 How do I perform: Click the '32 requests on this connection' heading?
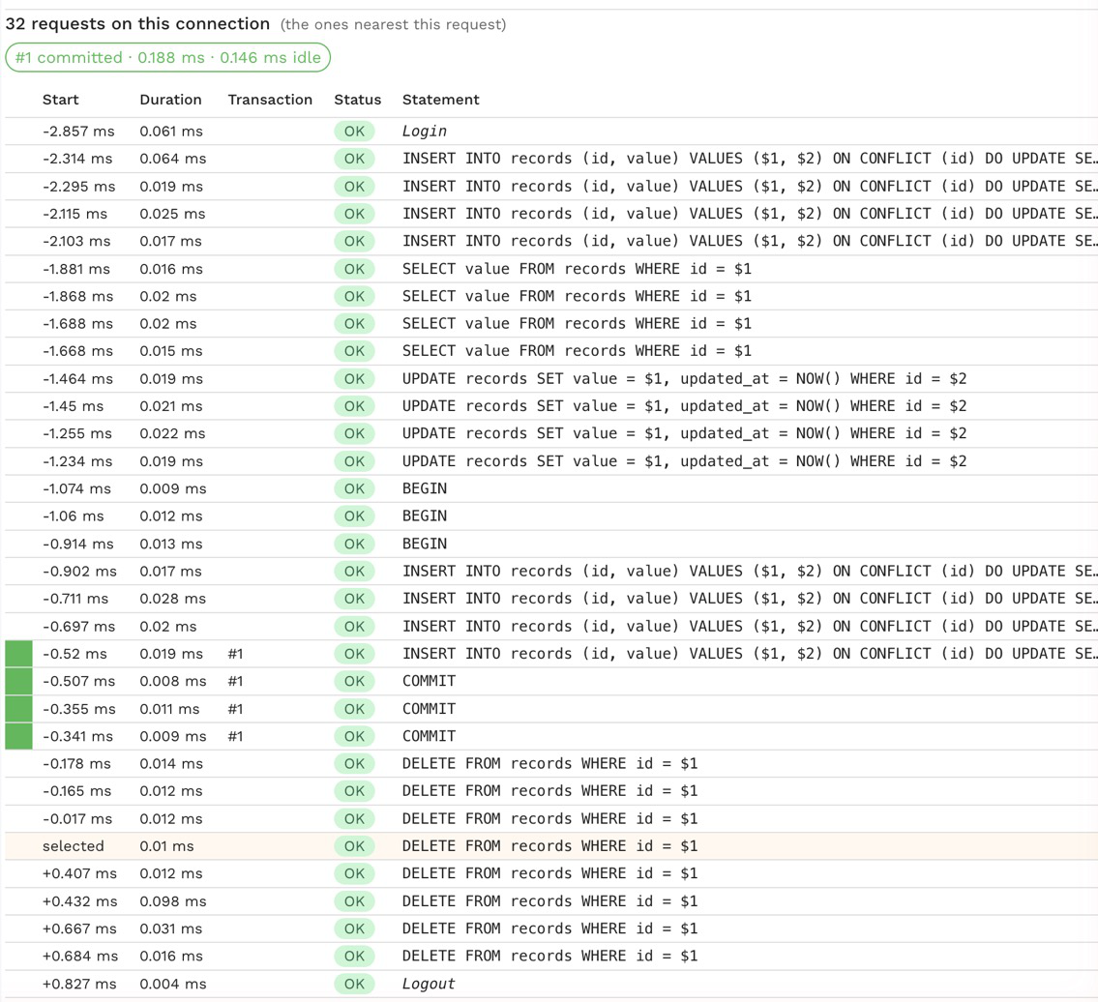pos(137,24)
